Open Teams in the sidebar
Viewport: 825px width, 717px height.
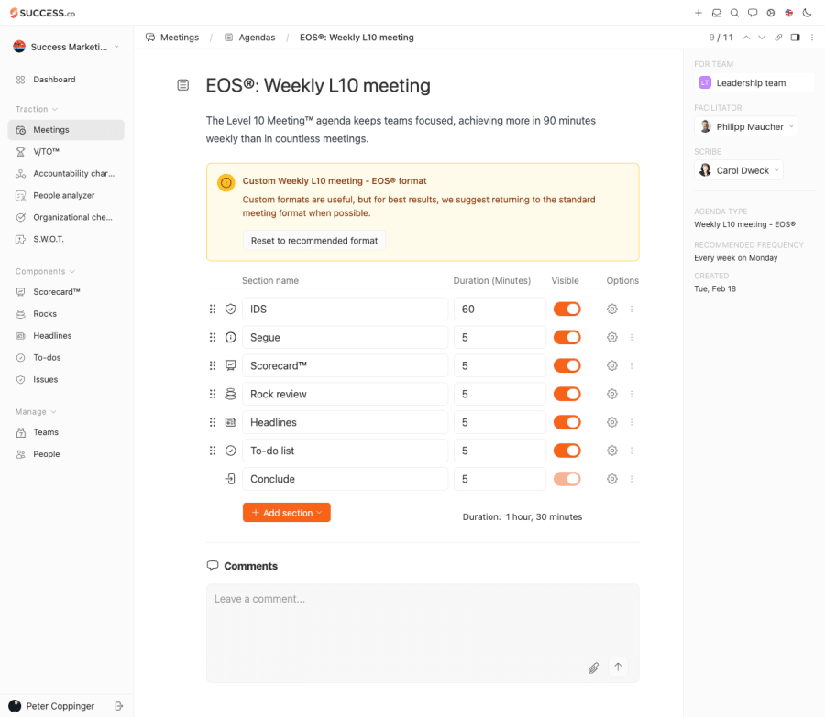coord(66,432)
